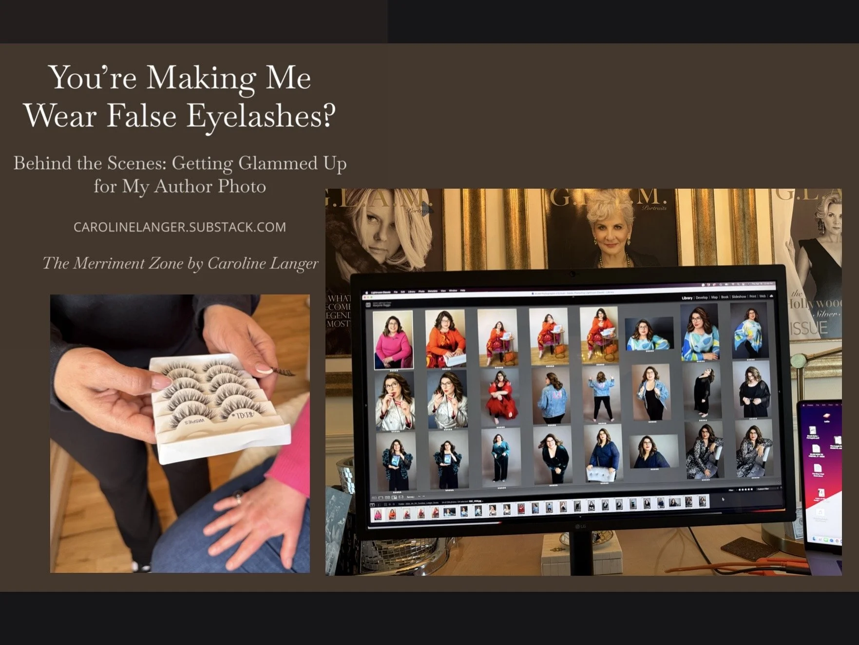Open the Photo menu in Lightroom
Screen dimensions: 859x645
tap(421, 292)
